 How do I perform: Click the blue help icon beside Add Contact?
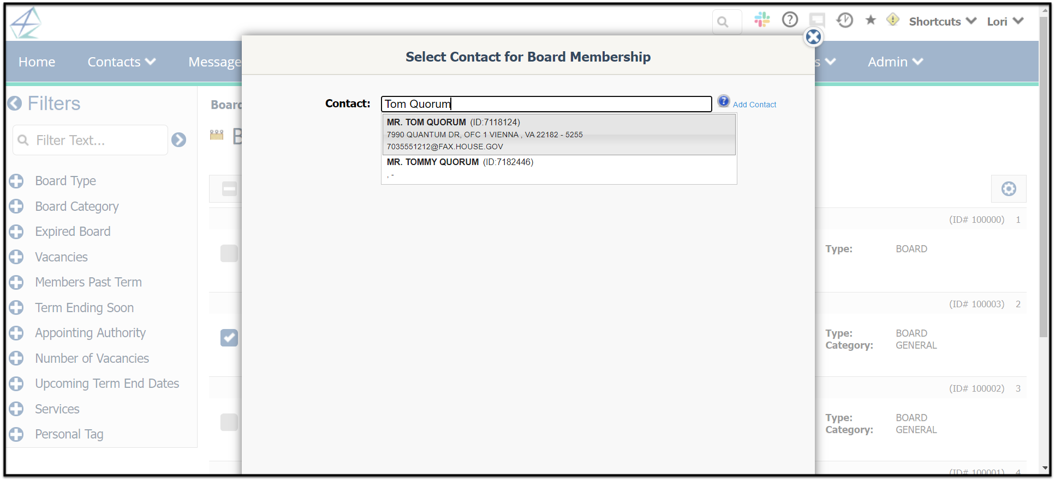(724, 101)
